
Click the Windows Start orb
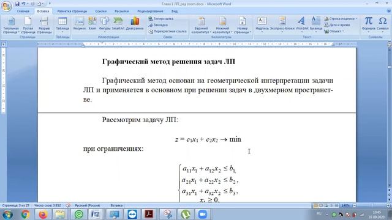pos(7,215)
